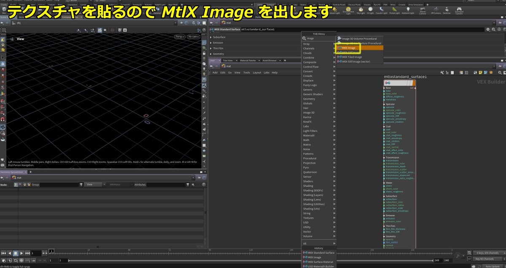Viewport: 506px width, 268px height.
Task: Jump to the last frame
Action: coord(27,253)
